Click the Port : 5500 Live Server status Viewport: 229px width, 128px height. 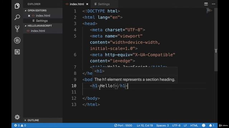123,126
